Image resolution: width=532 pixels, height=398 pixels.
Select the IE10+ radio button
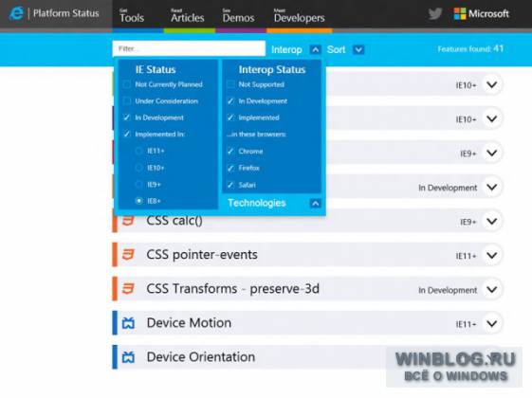pos(138,168)
